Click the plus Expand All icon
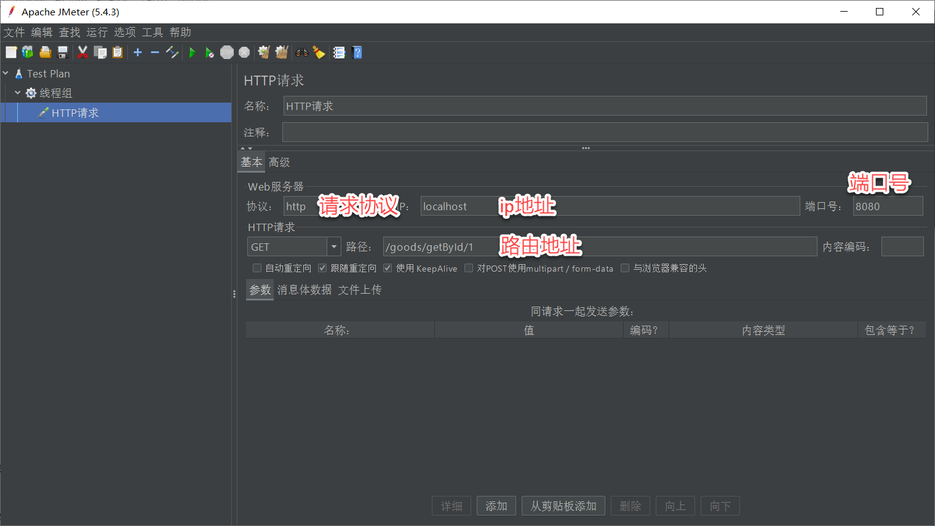This screenshot has width=935, height=526. [138, 53]
